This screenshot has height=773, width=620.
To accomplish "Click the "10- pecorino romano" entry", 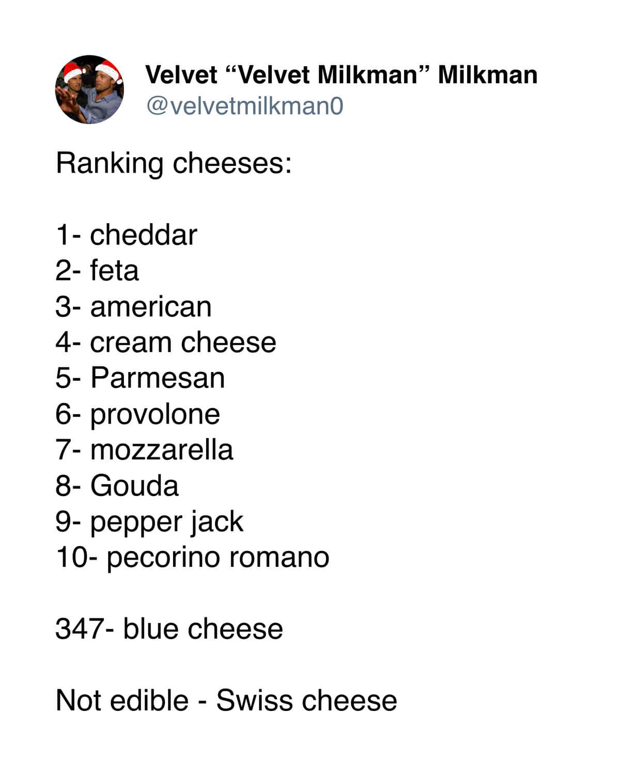I will [x=192, y=557].
